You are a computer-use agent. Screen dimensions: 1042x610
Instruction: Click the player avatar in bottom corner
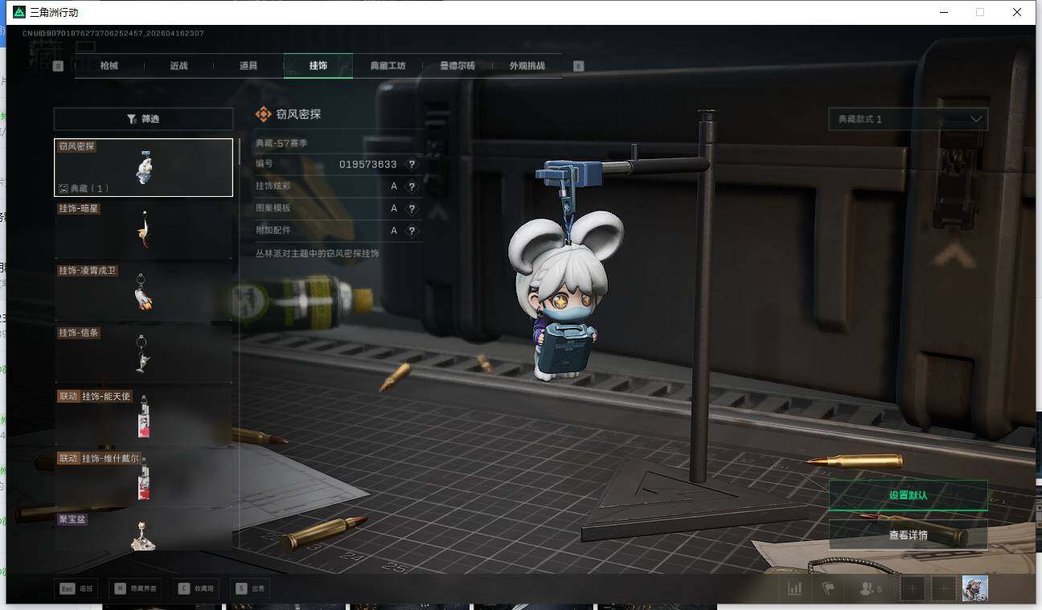(975, 588)
